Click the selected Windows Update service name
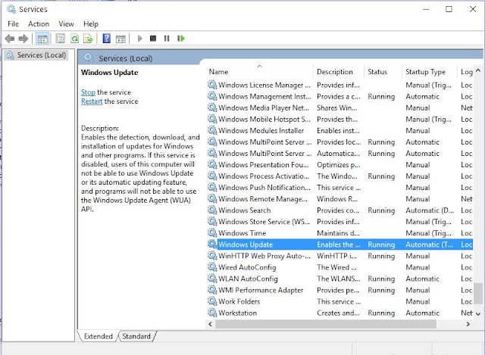485x355 pixels. (246, 244)
